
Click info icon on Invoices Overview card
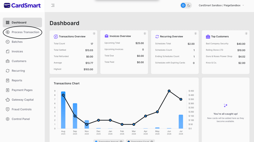pyautogui.click(x=145, y=33)
